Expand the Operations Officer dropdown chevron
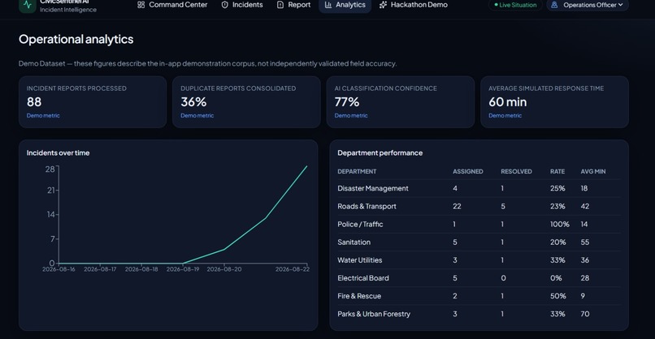 coord(620,5)
